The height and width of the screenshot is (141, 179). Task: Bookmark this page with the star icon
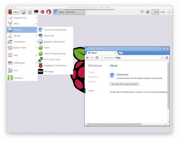coord(162,58)
